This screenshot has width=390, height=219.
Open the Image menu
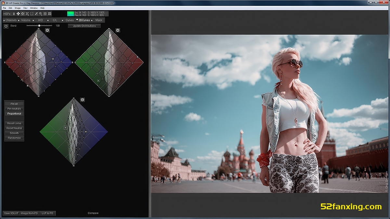coord(18,8)
